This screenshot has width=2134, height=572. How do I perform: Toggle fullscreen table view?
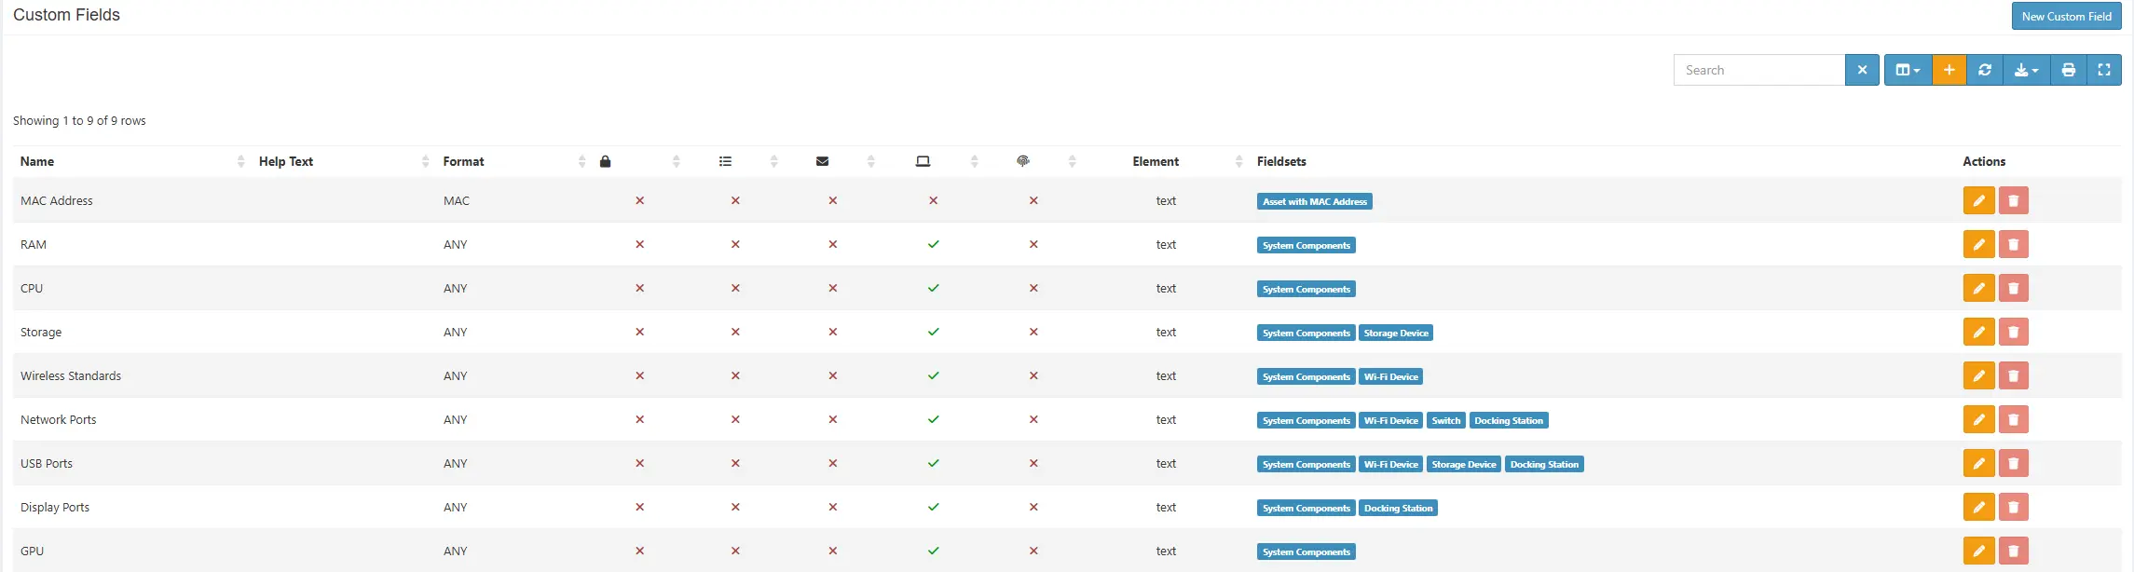tap(2103, 70)
